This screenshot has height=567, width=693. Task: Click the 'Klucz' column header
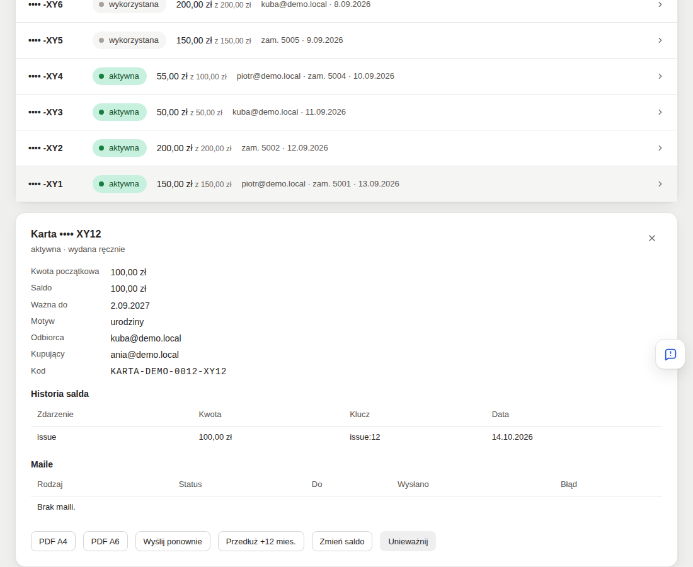tap(360, 415)
